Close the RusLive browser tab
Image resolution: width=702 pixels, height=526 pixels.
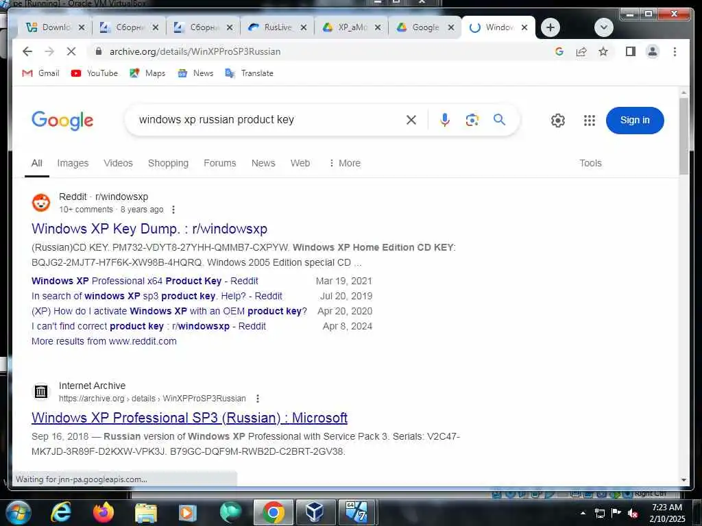coord(304,27)
